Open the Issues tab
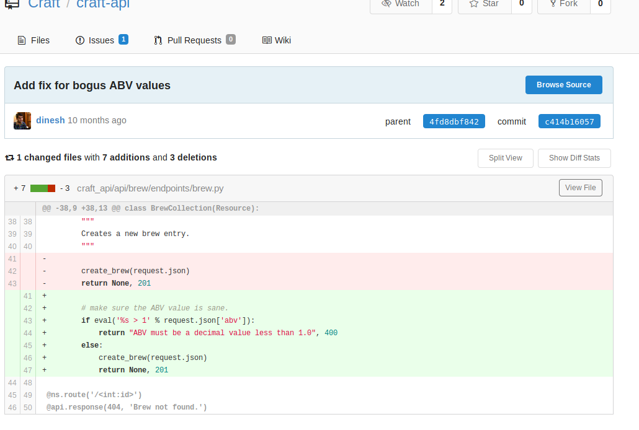 [101, 40]
